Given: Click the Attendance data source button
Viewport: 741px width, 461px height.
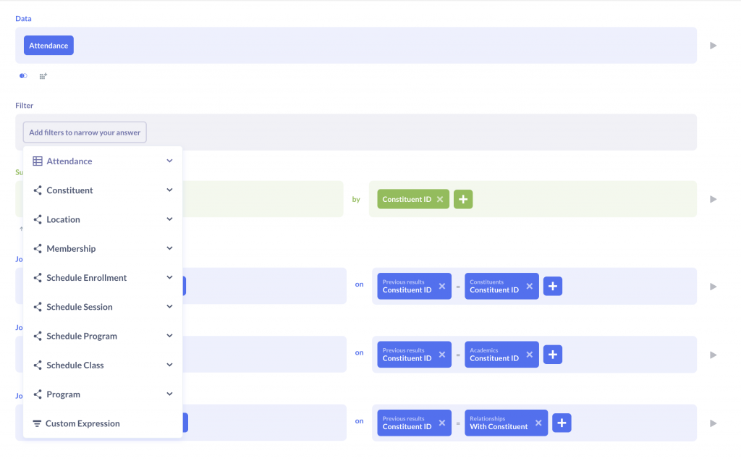Looking at the screenshot, I should [x=48, y=46].
